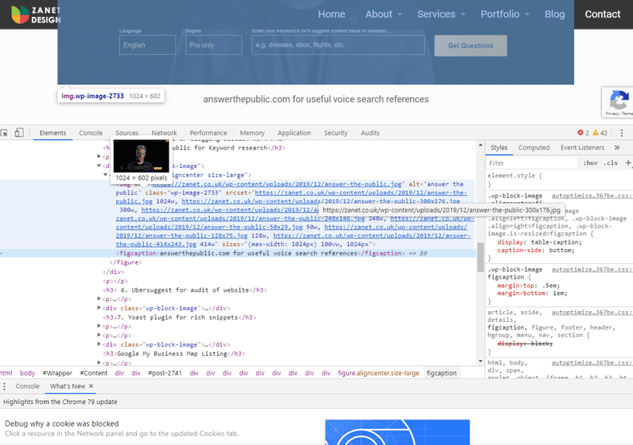The image size is (633, 445).
Task: Toggle the :hov element state panel
Action: point(590,163)
